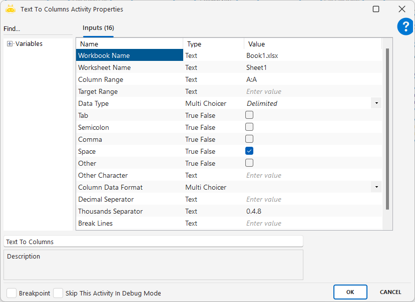The image size is (415, 302).
Task: Enable the Tab delimiter checkbox
Action: tap(249, 115)
